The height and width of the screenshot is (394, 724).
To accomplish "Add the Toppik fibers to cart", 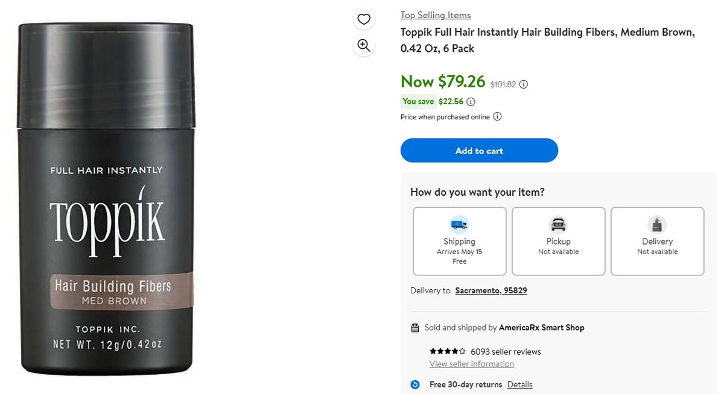I will (479, 151).
